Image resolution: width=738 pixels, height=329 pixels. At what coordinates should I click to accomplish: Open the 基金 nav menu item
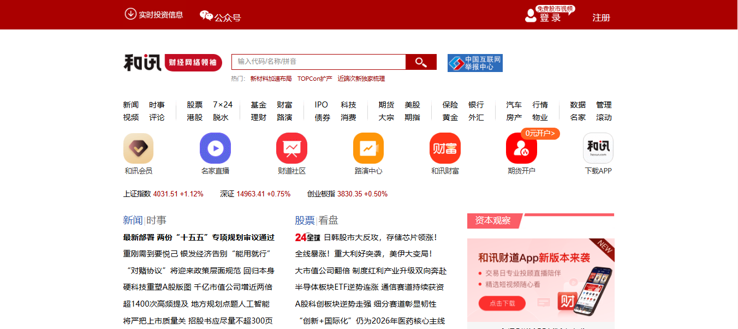click(x=259, y=105)
